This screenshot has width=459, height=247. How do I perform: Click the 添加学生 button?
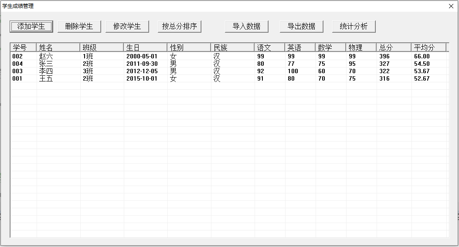click(31, 26)
